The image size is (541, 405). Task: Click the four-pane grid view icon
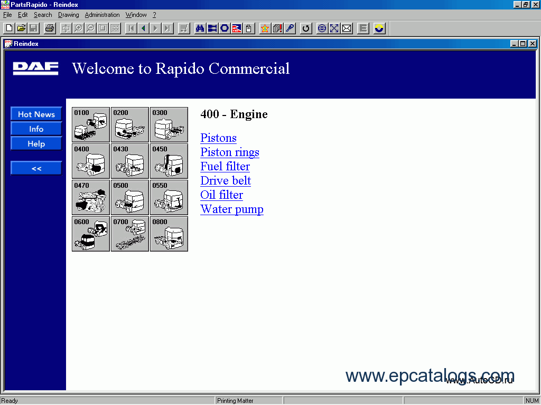coord(115,28)
